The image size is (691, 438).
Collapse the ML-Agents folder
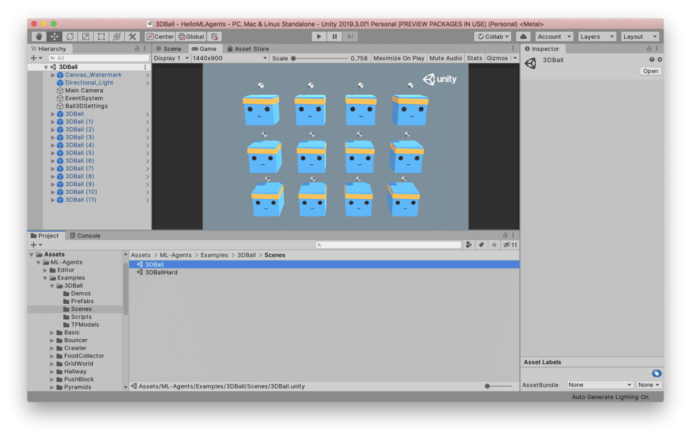pos(39,262)
